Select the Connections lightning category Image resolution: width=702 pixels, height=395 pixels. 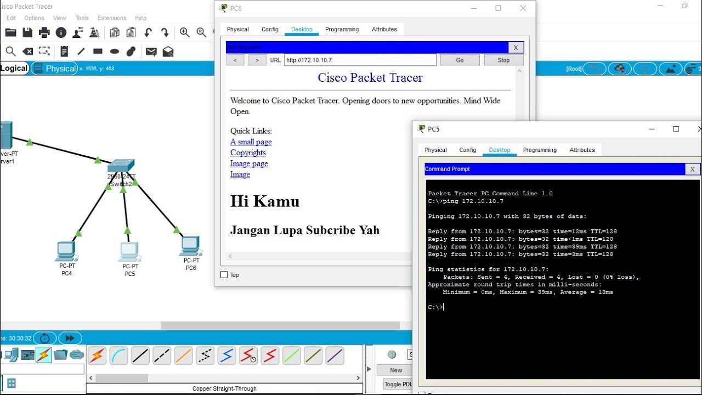point(44,355)
